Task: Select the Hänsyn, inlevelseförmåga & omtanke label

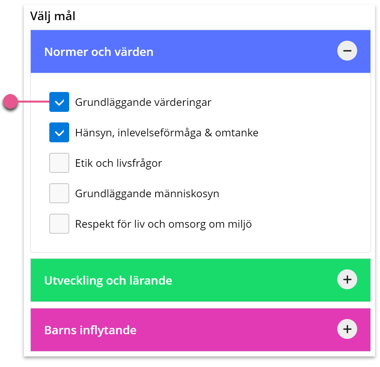Action: [x=167, y=133]
